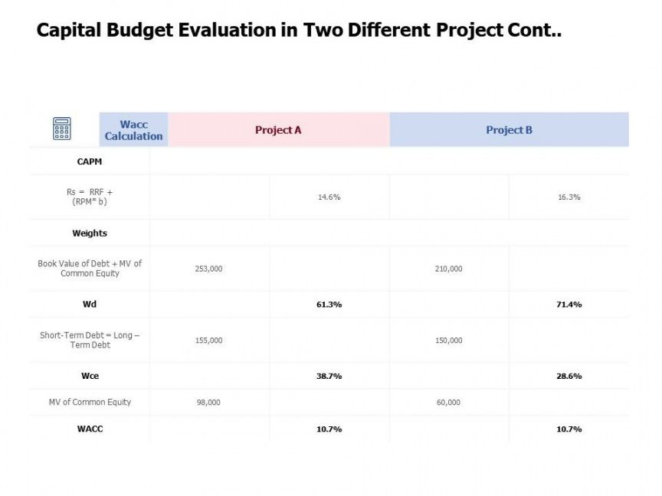
Task: Click the Project B column header
Action: (509, 130)
